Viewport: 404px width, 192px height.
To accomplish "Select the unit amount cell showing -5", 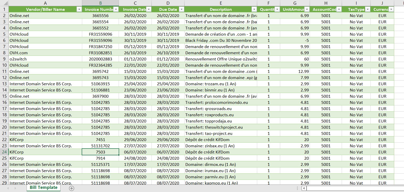I will [x=295, y=40].
